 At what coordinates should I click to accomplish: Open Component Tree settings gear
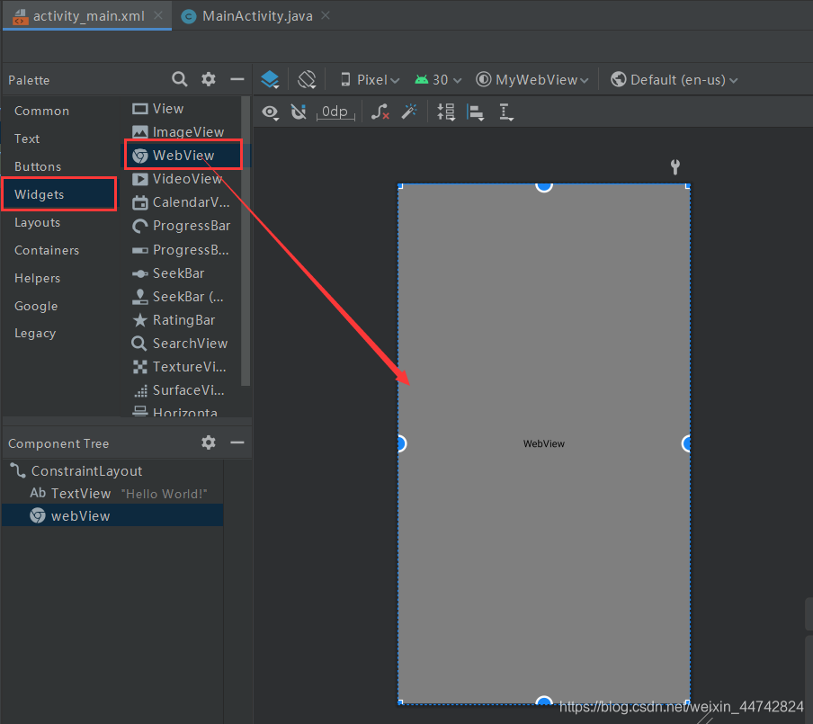(209, 442)
